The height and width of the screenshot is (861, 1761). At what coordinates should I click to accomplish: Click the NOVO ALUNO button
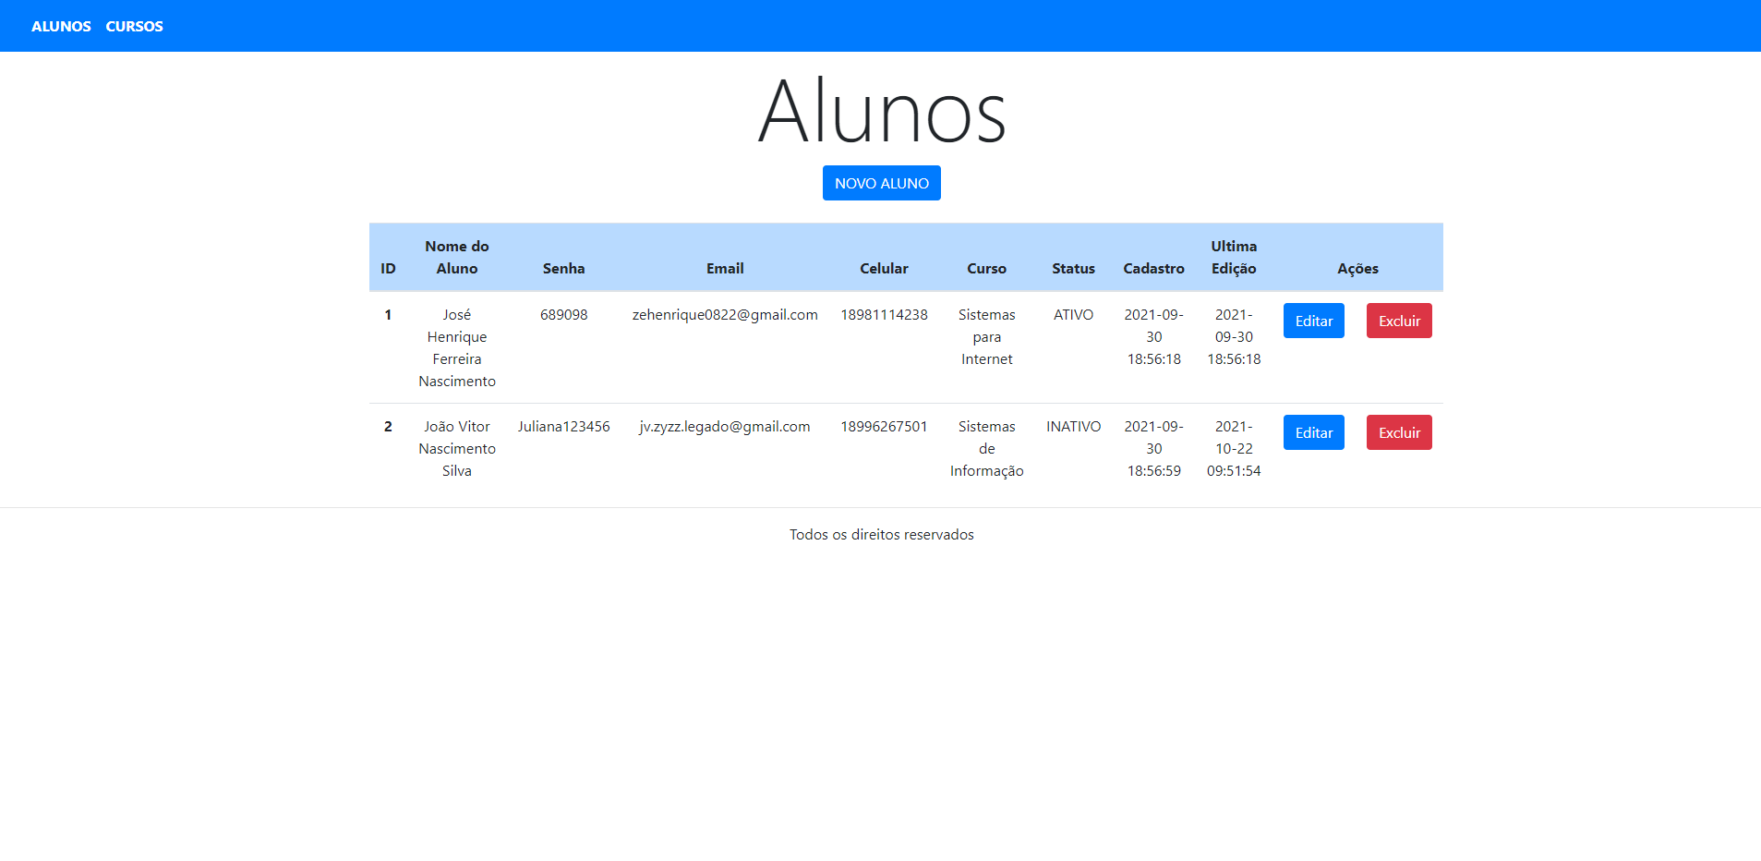click(x=880, y=182)
